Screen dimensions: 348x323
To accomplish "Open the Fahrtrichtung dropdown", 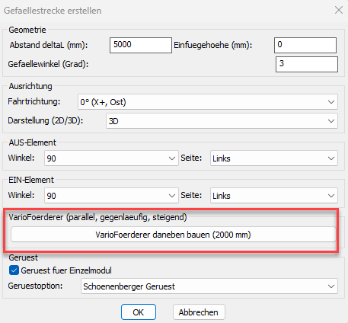I will point(208,102).
